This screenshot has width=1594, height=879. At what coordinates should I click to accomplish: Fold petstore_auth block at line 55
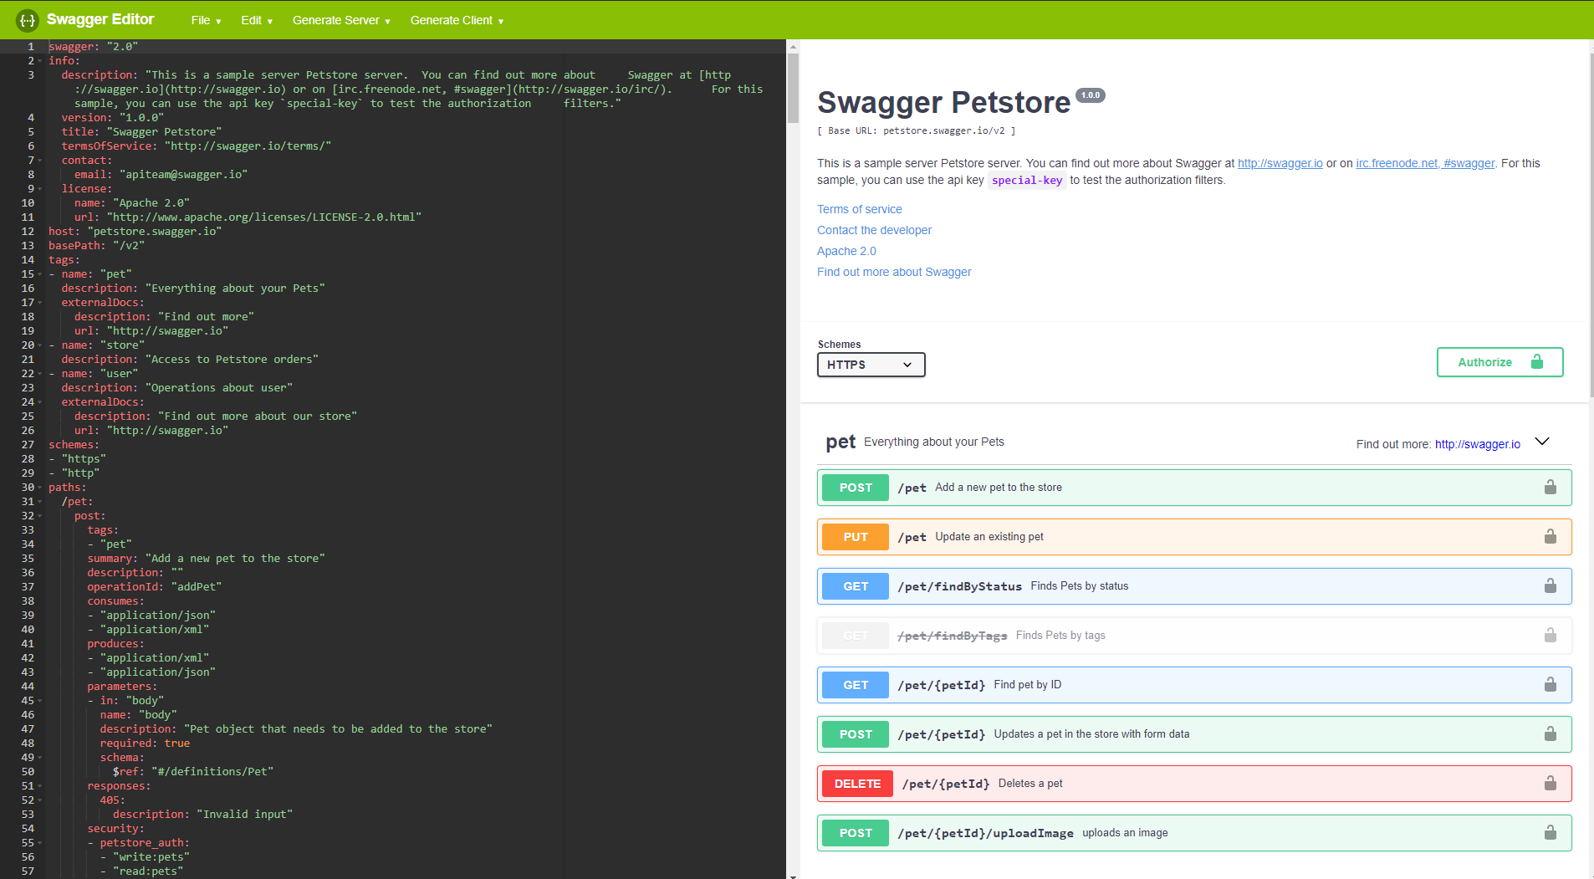click(39, 843)
